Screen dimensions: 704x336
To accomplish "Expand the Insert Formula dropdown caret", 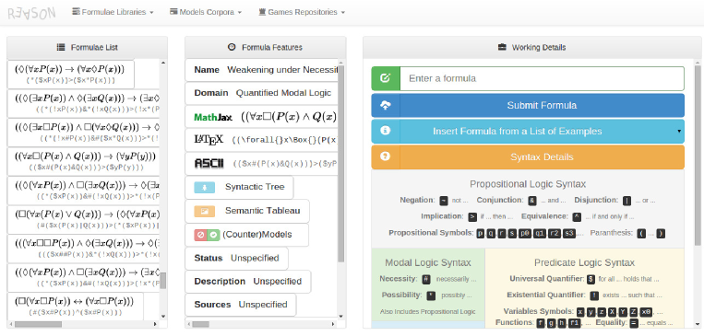I will 679,132.
